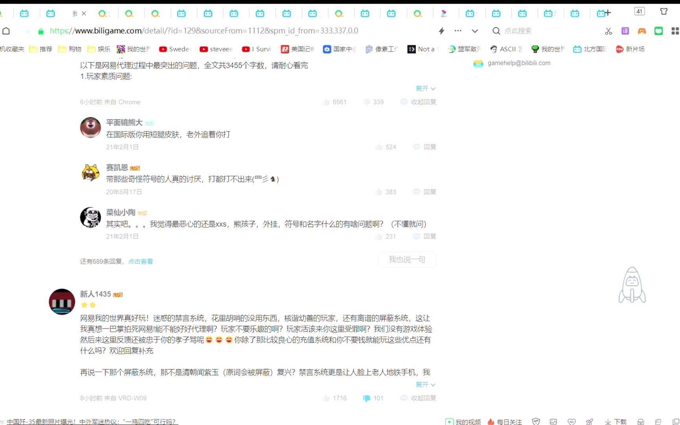Open the more options (...) menu
680x425 pixels.
tap(458, 31)
